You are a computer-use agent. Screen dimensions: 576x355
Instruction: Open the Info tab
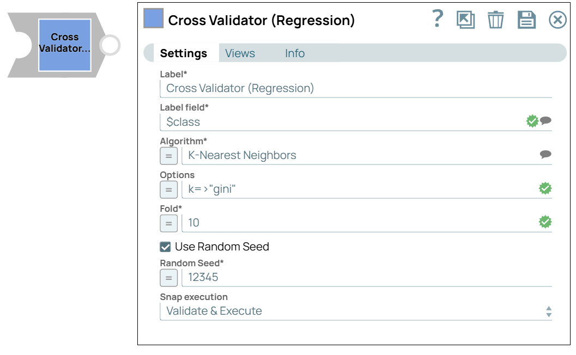point(294,53)
